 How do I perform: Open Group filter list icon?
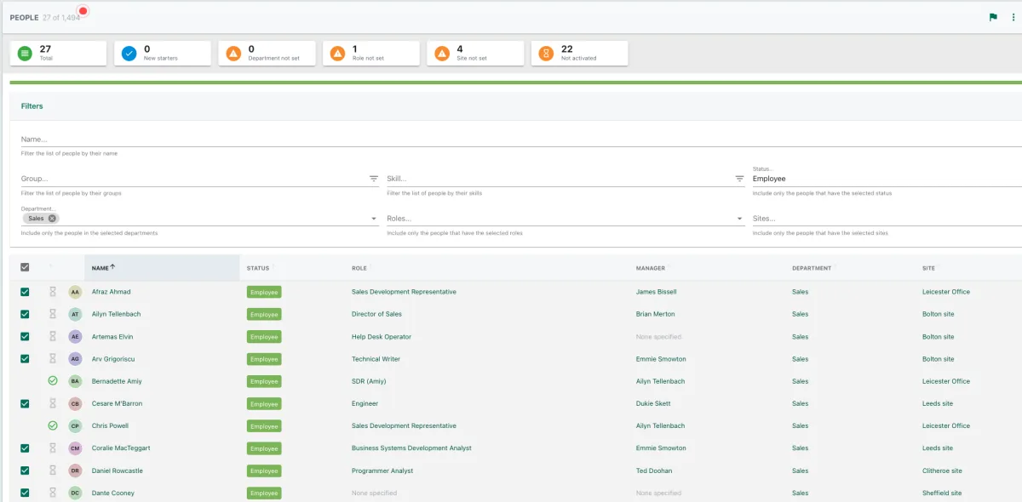pos(373,179)
